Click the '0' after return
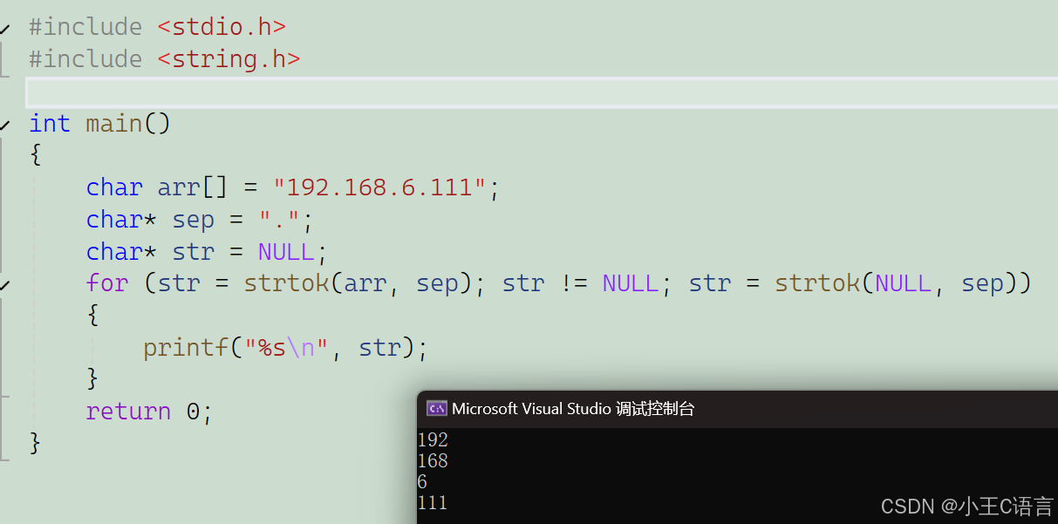 coord(194,412)
